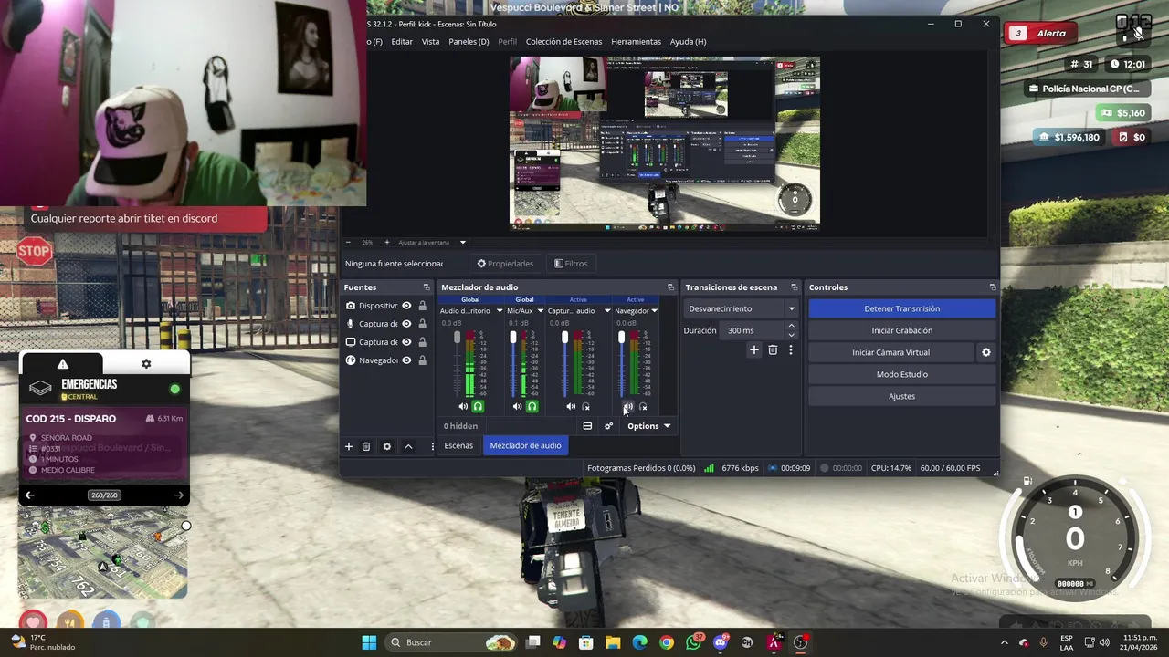Switch to the Escenas tab

[458, 445]
